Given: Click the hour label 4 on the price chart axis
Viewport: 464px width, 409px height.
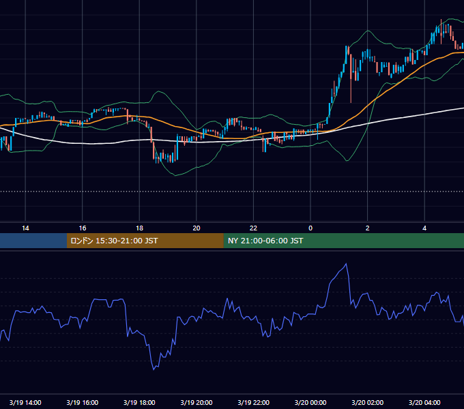Looking at the screenshot, I should [x=424, y=228].
